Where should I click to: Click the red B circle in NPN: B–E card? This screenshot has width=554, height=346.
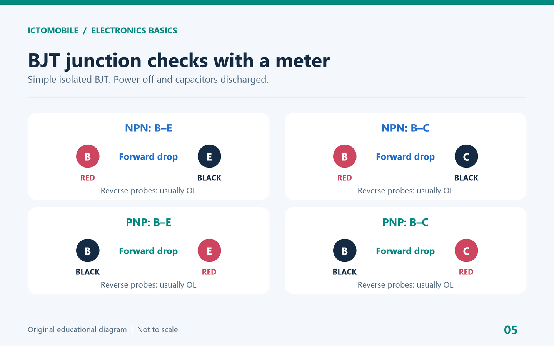(88, 156)
